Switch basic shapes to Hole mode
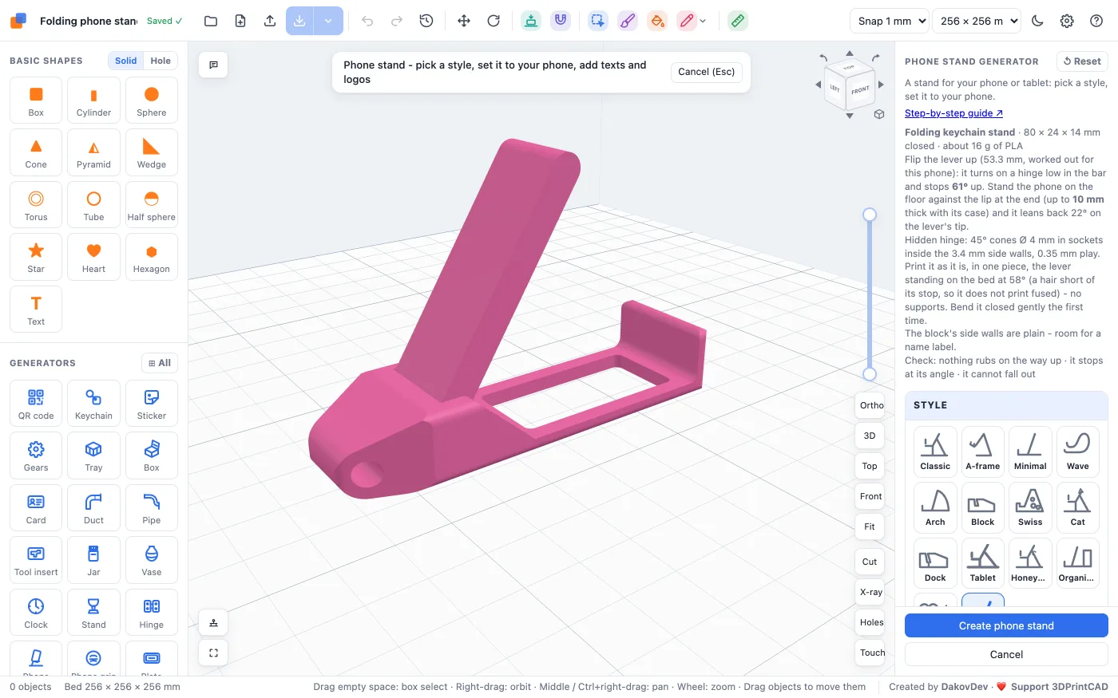1118x698 pixels. click(161, 61)
